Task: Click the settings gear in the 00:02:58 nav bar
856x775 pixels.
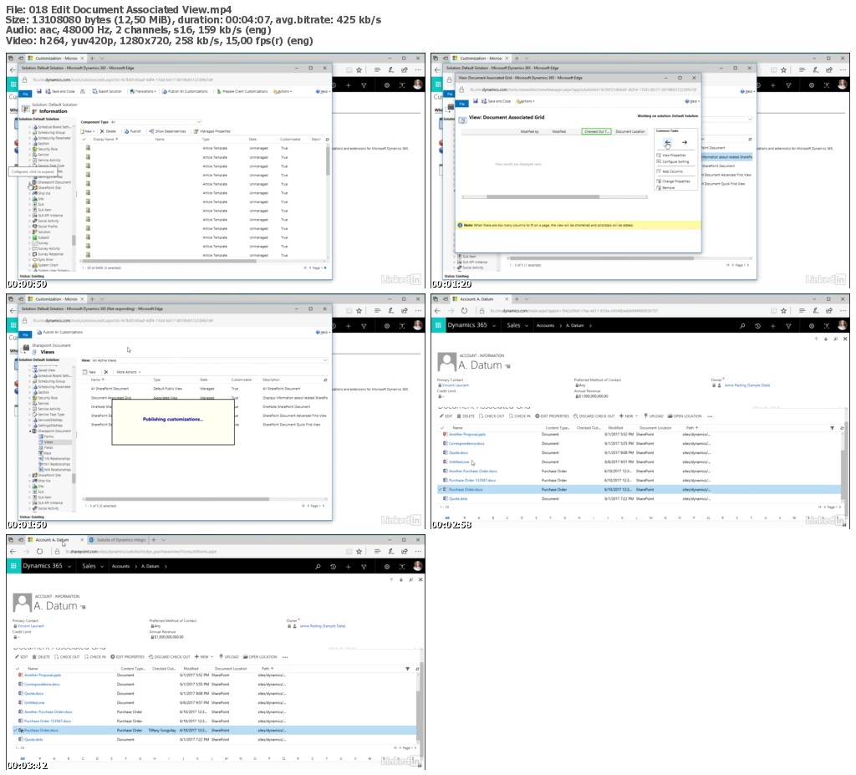Action: [811, 325]
